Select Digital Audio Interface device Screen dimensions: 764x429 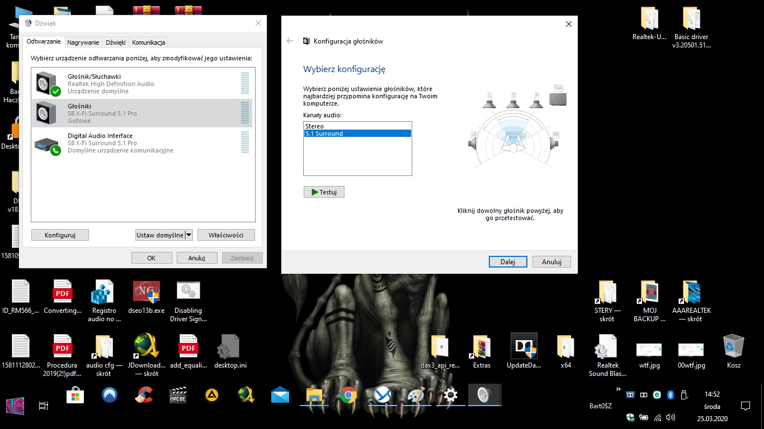point(142,143)
